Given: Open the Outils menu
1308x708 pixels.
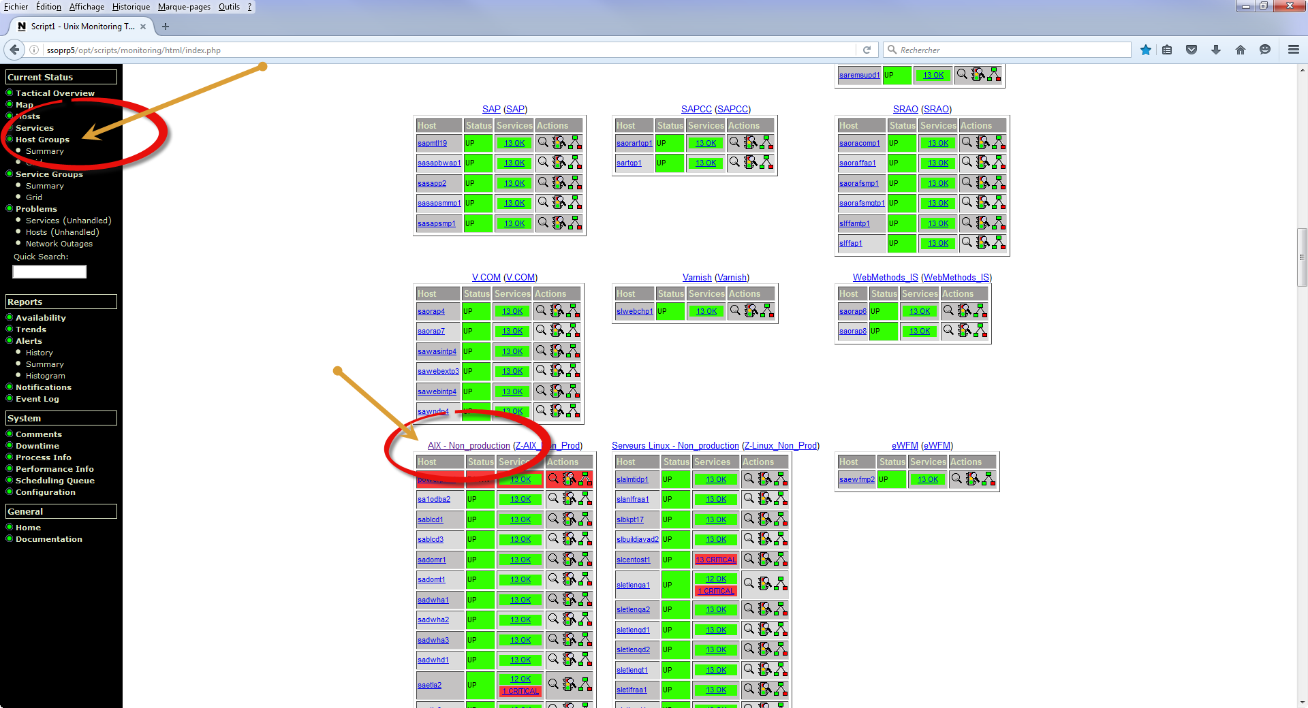Looking at the screenshot, I should coord(229,7).
